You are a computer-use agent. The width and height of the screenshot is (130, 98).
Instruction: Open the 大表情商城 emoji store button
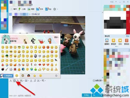[x=7, y=76]
